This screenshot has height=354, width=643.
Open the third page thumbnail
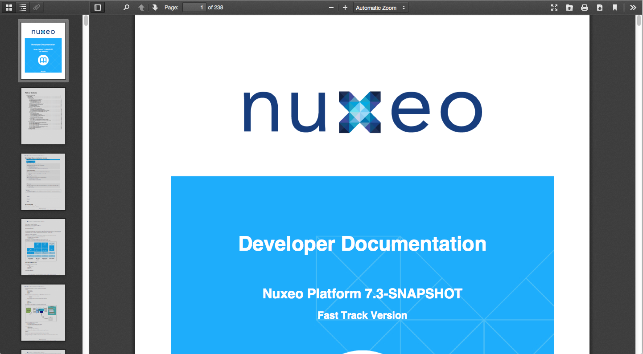pyautogui.click(x=43, y=182)
